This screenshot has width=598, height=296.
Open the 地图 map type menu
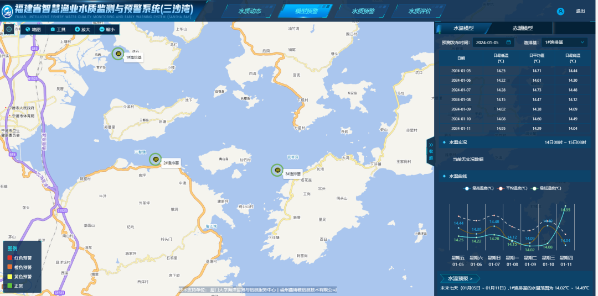point(33,30)
